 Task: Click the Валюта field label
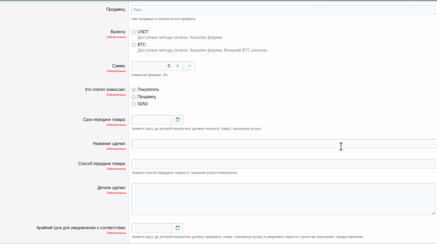click(118, 32)
